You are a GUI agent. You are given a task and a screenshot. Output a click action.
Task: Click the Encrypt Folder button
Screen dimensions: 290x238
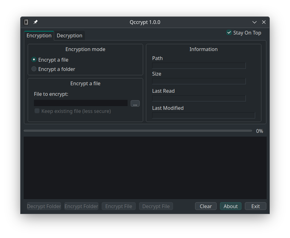click(82, 206)
